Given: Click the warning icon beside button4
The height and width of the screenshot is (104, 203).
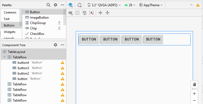Looking at the screenshot, I should pyautogui.click(x=63, y=63).
